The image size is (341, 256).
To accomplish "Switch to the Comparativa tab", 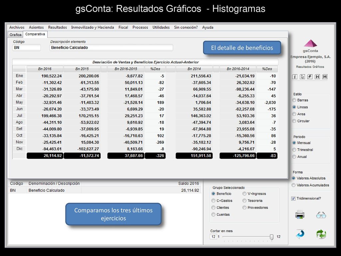I will tap(35, 34).
